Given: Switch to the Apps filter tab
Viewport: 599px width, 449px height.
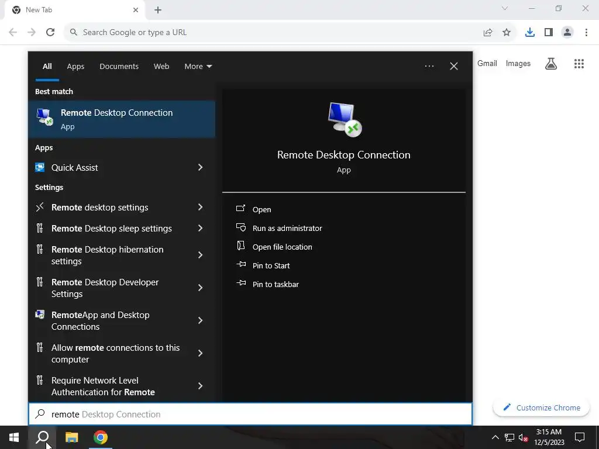Looking at the screenshot, I should click(75, 66).
